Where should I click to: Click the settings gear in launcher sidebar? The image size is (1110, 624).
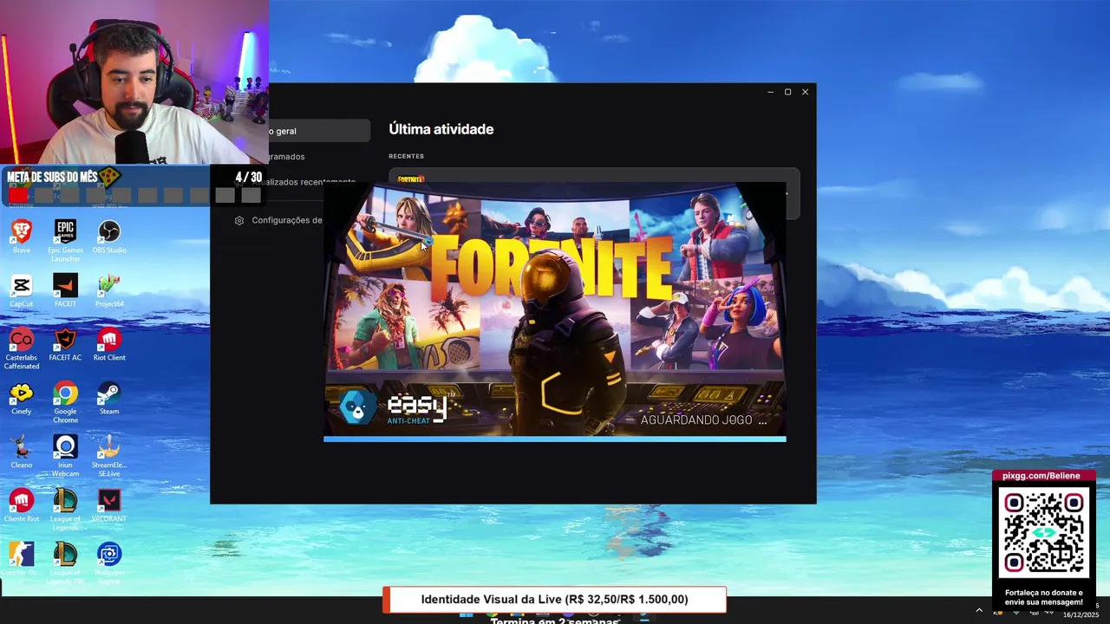pyautogui.click(x=239, y=220)
